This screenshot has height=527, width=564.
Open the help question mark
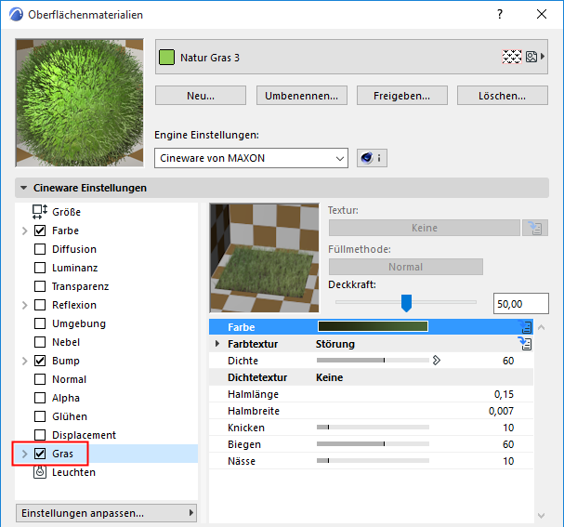[500, 14]
